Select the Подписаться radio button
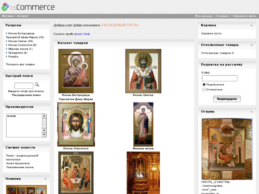Viewport: 259px width, 194px height. [x=204, y=84]
